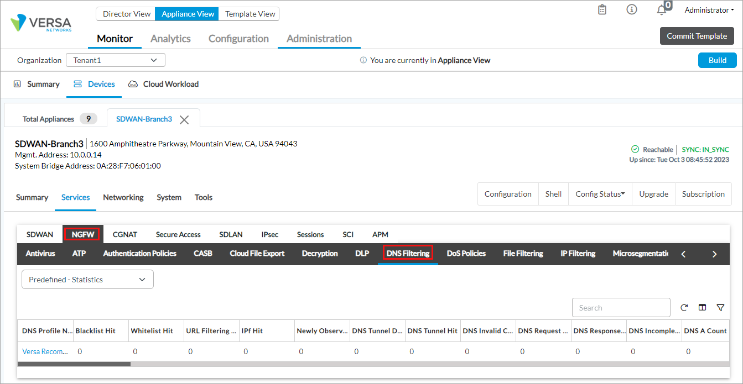
Task: Expand the Config Status dropdown
Action: click(600, 194)
